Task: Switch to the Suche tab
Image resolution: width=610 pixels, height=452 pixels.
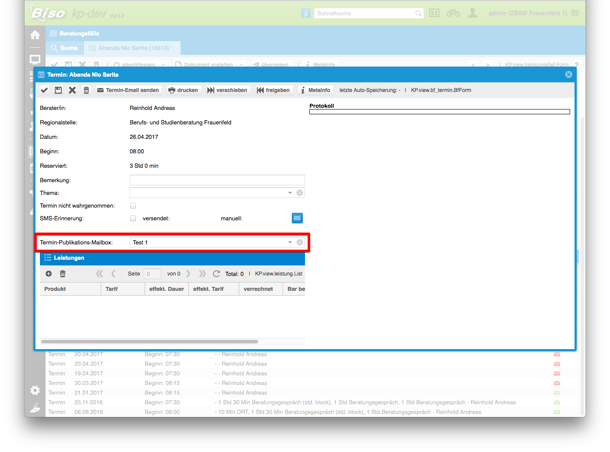Action: click(x=64, y=48)
